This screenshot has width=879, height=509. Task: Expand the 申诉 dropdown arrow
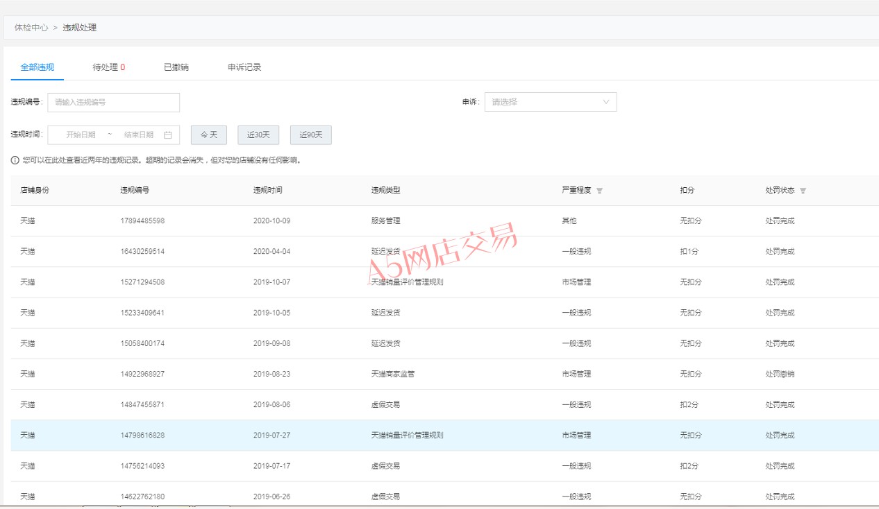(x=606, y=102)
